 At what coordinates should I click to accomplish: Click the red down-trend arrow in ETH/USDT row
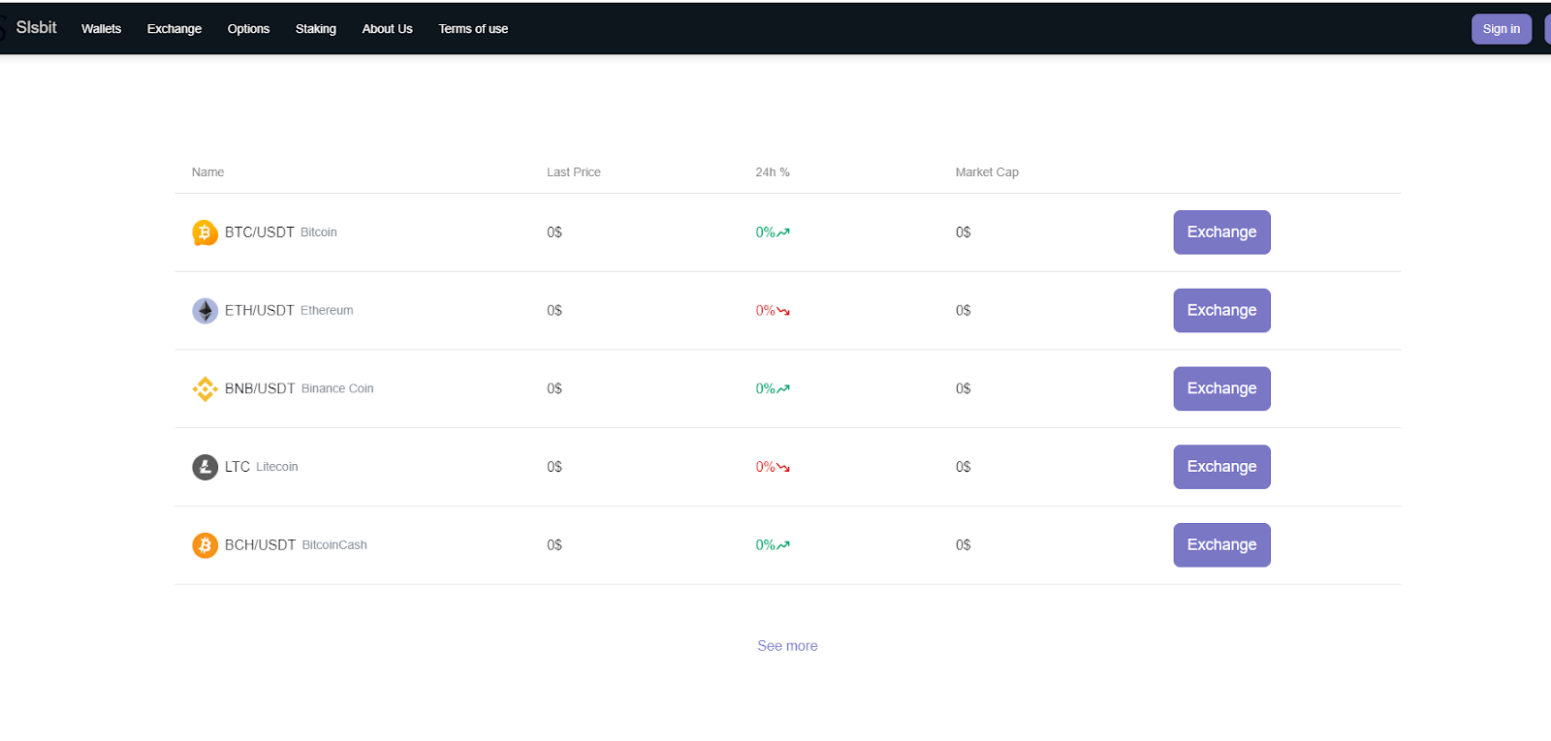coord(783,311)
